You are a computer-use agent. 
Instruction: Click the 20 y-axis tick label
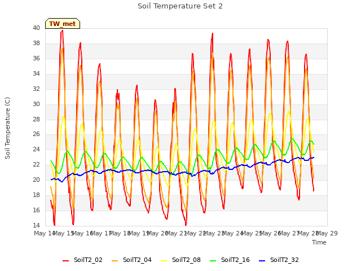(36, 180)
